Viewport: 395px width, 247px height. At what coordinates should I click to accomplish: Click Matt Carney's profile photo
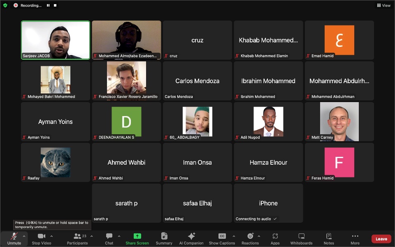pos(339,122)
